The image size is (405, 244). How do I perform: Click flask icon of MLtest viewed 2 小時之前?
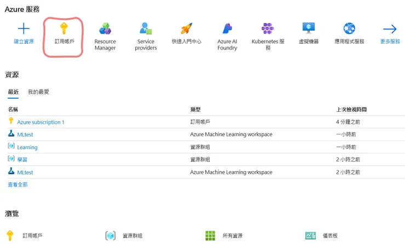[x=11, y=171]
